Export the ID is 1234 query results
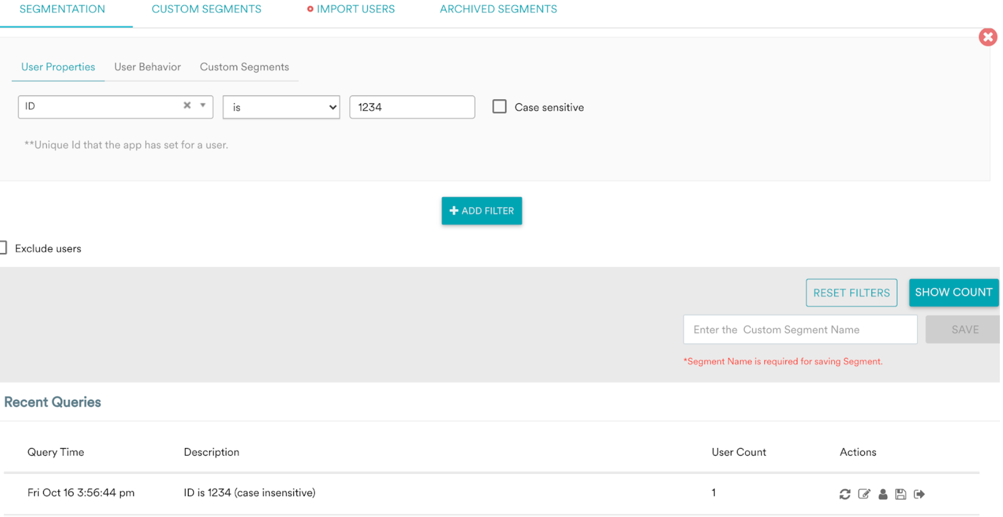Screen dimensions: 1003x517 919,494
